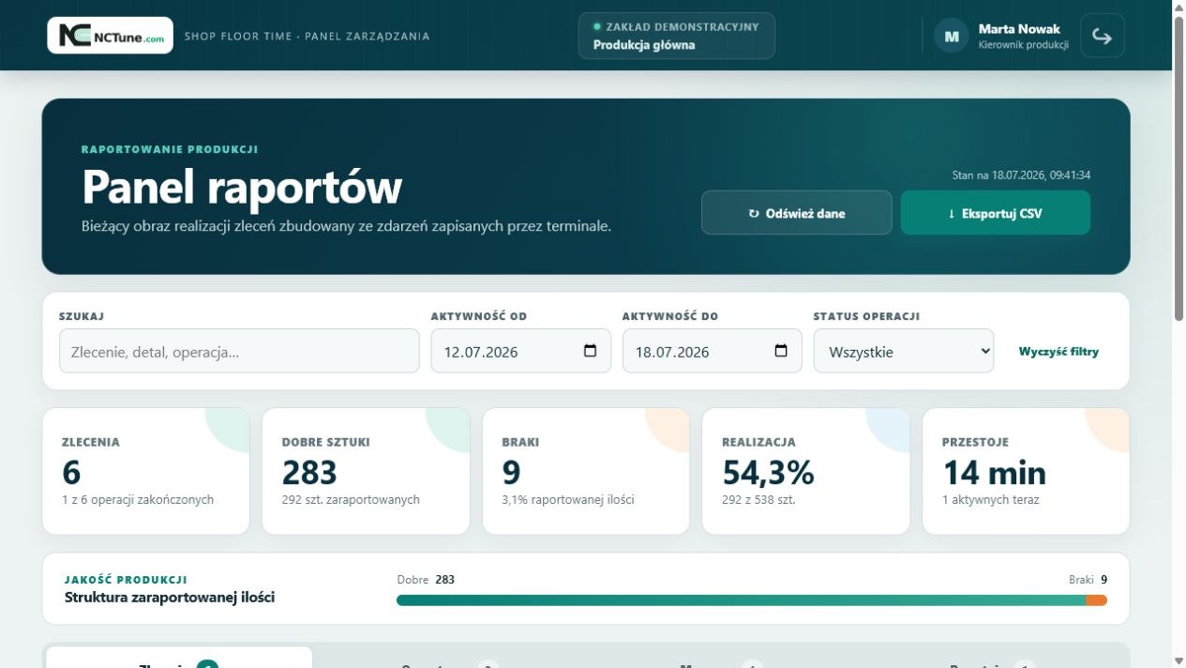Focus the Szukaj search field

pyautogui.click(x=239, y=351)
